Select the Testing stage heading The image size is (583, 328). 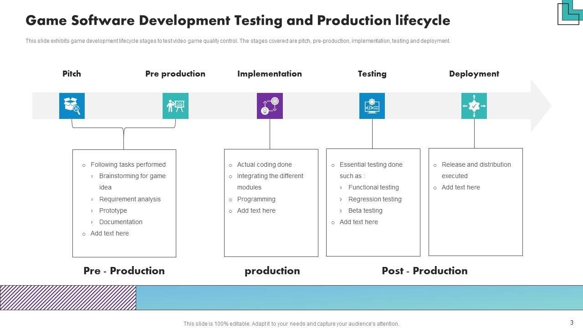pyautogui.click(x=372, y=74)
